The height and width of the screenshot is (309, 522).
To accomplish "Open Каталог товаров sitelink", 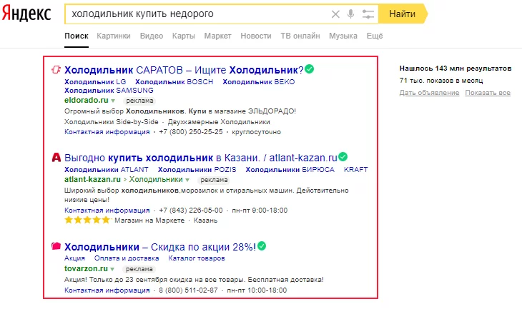I will pyautogui.click(x=197, y=258).
